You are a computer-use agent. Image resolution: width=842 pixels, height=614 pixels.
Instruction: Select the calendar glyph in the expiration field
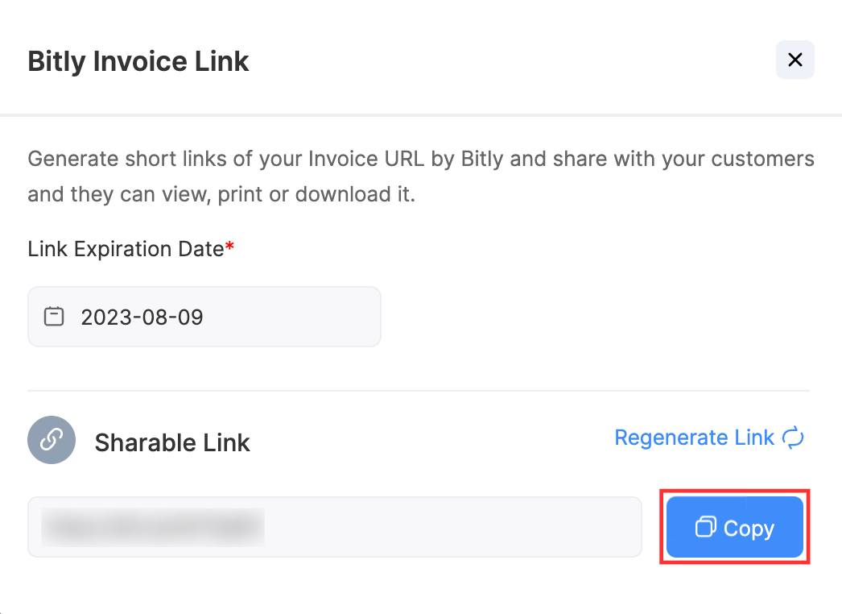(x=52, y=316)
